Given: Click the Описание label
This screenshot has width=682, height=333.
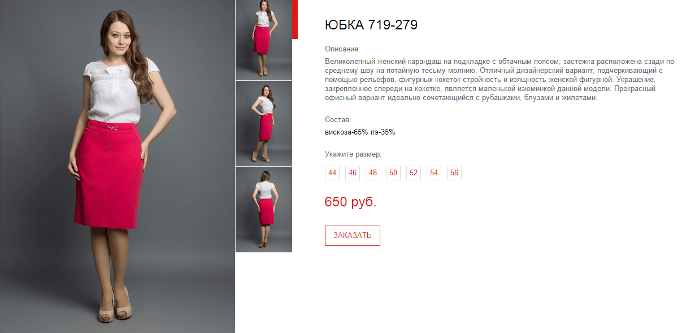Looking at the screenshot, I should pyautogui.click(x=342, y=49).
